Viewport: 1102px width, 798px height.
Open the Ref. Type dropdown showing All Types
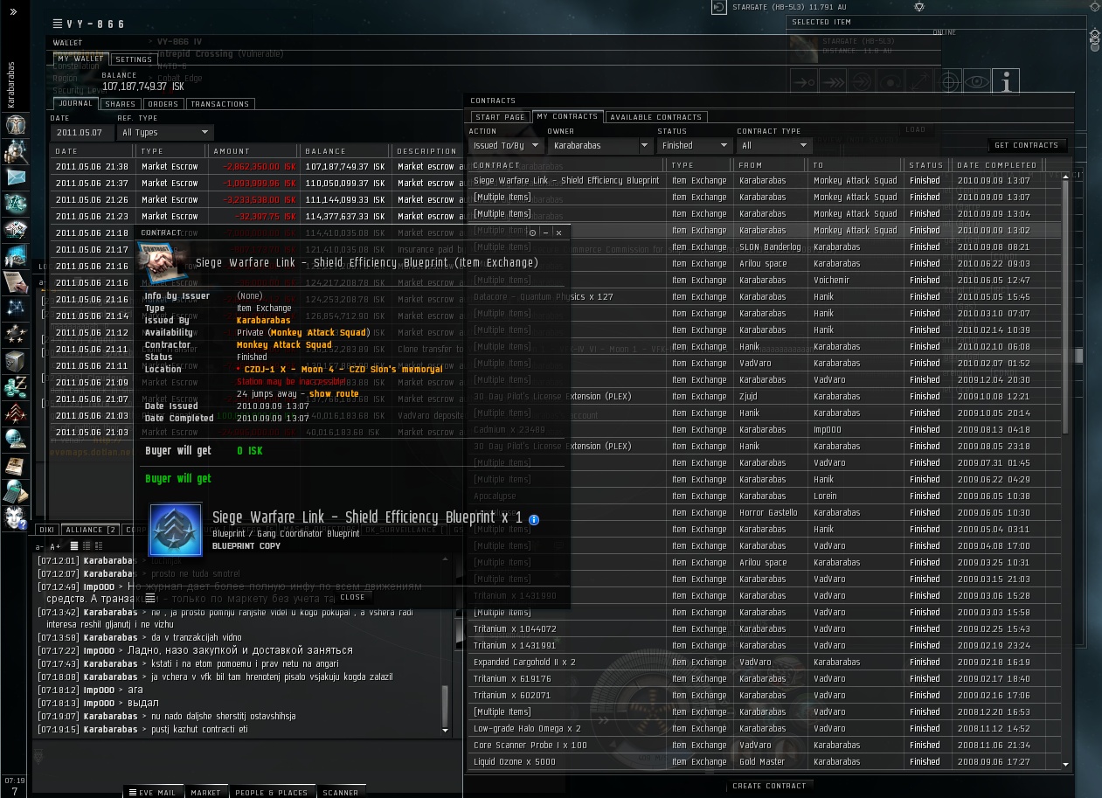[165, 133]
